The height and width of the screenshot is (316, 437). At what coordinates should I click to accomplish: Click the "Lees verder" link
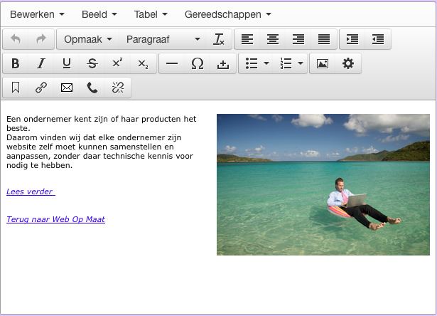point(30,191)
